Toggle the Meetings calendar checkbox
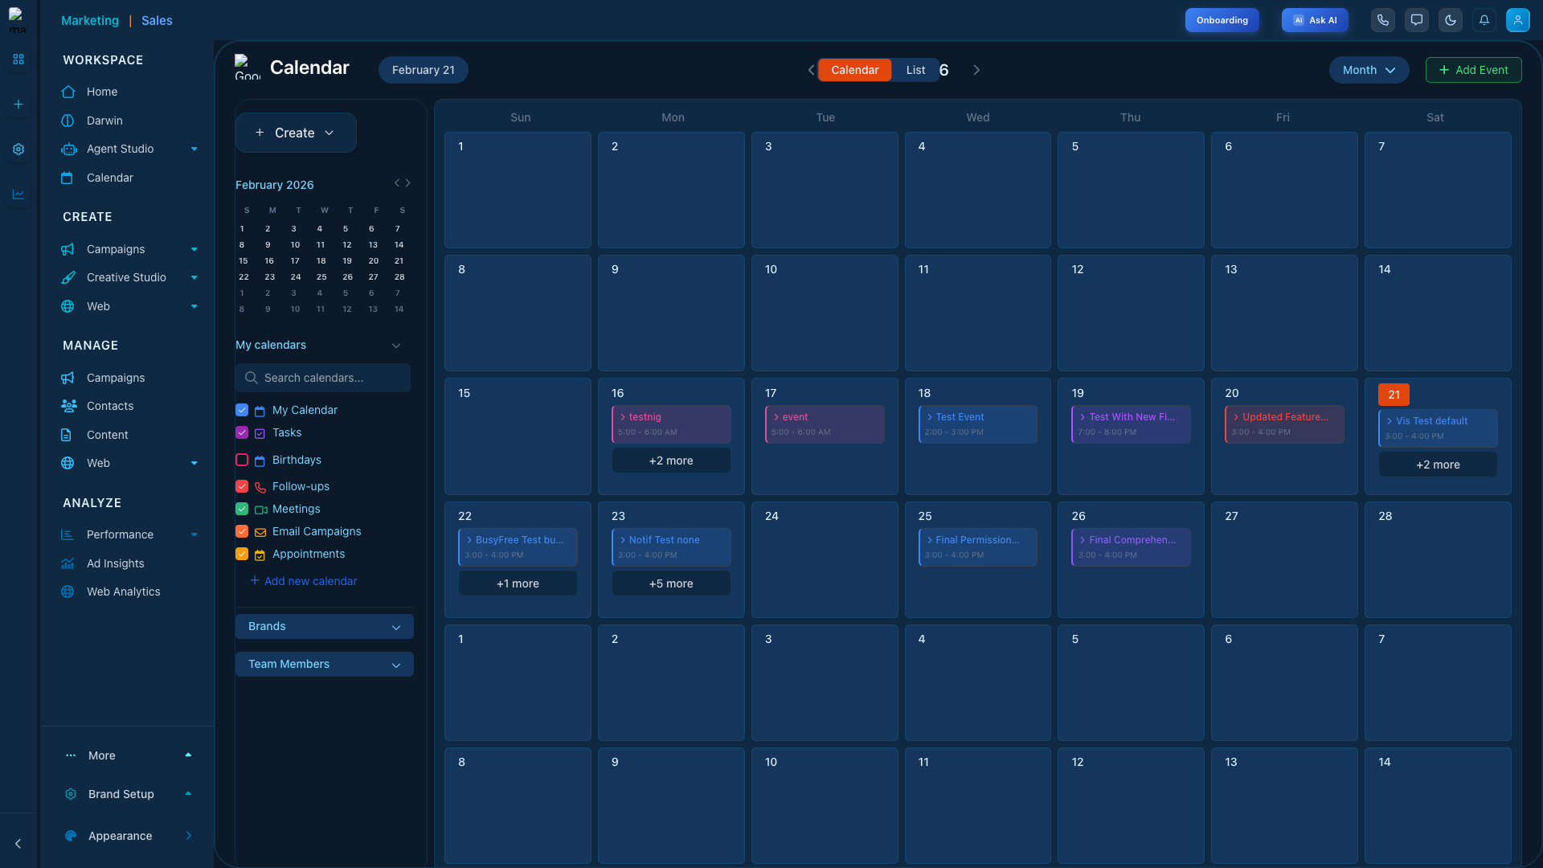 (x=242, y=509)
